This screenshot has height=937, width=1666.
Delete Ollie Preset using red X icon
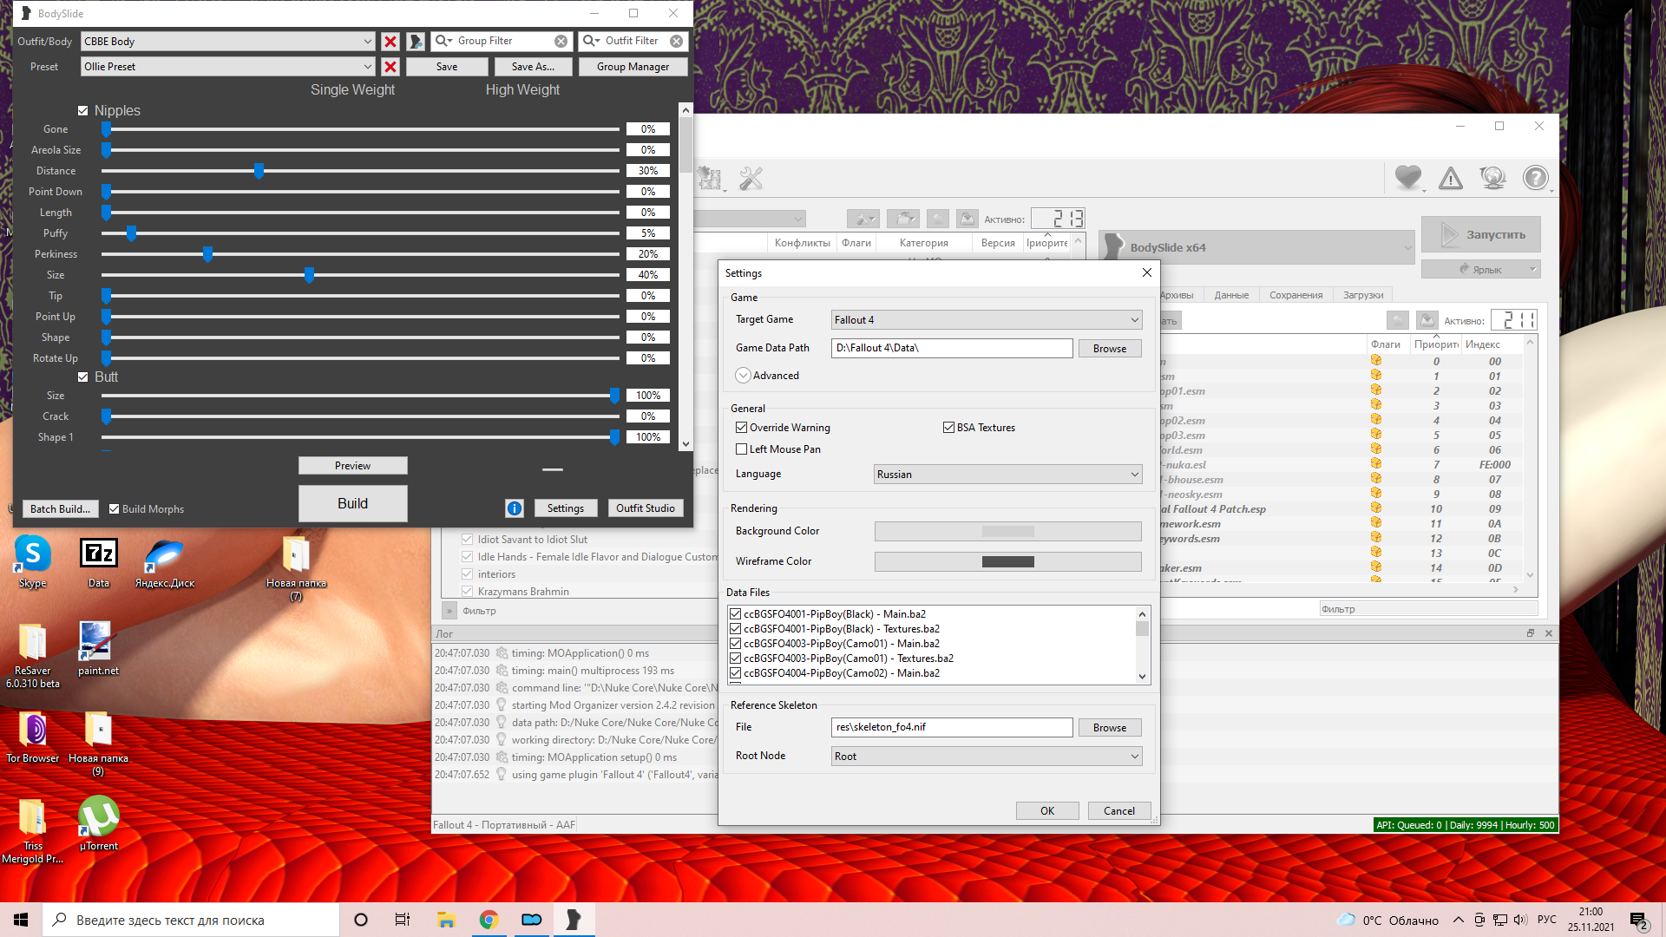390,67
